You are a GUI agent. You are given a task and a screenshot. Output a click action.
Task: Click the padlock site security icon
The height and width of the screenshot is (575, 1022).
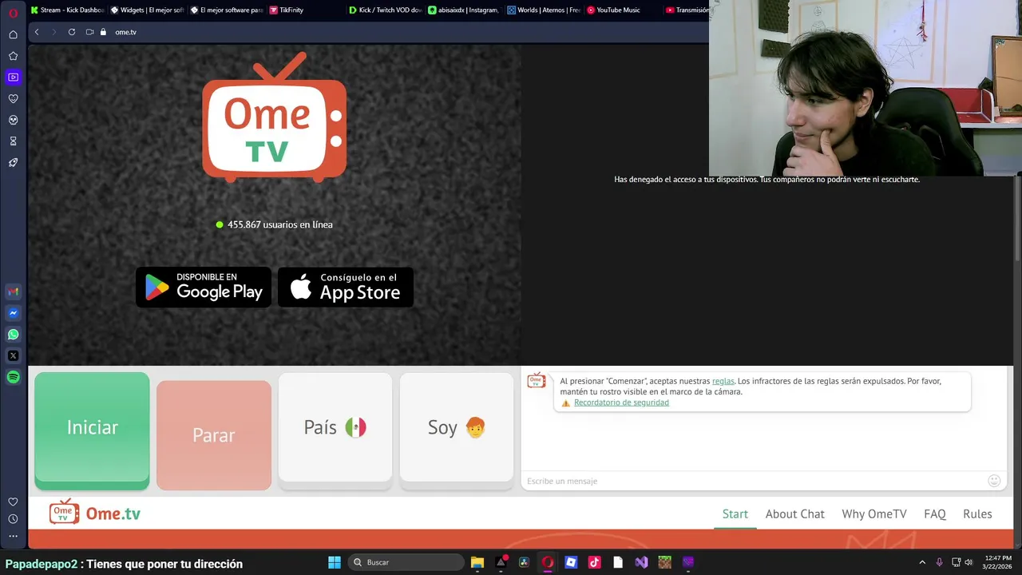point(103,32)
